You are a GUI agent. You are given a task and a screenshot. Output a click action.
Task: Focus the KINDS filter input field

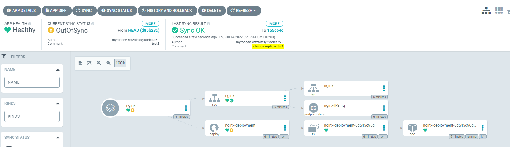click(32, 116)
